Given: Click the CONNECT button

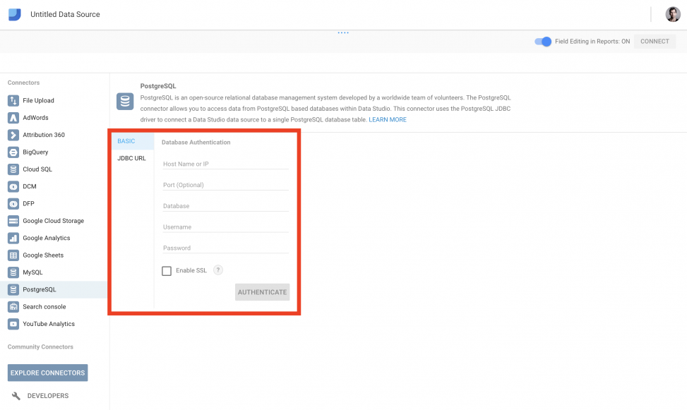Looking at the screenshot, I should (x=655, y=41).
